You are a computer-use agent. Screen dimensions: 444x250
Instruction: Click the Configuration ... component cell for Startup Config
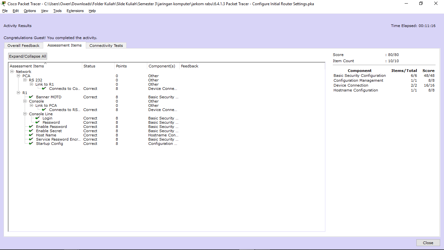click(163, 144)
